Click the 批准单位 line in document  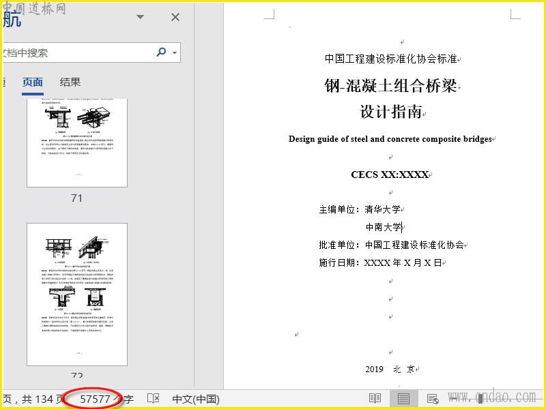point(391,245)
